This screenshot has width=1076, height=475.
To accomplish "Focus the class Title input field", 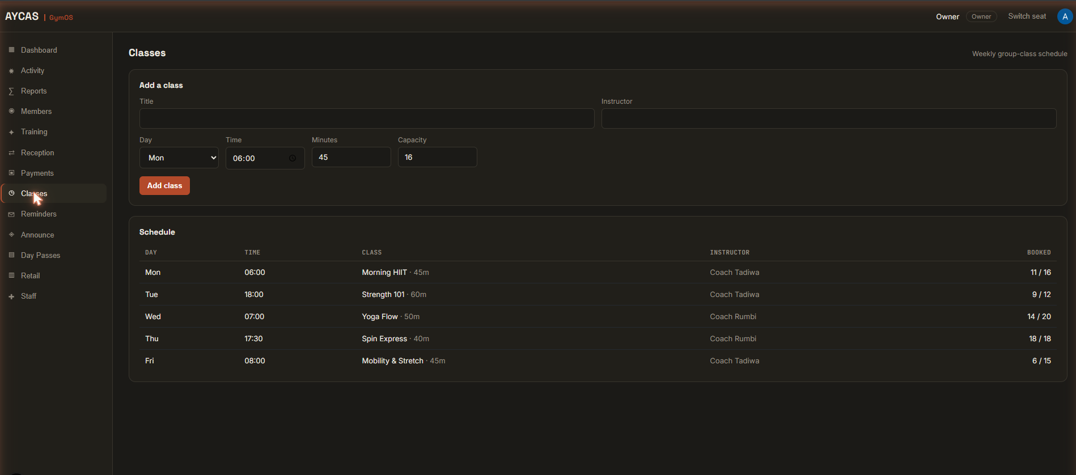I will coord(367,118).
